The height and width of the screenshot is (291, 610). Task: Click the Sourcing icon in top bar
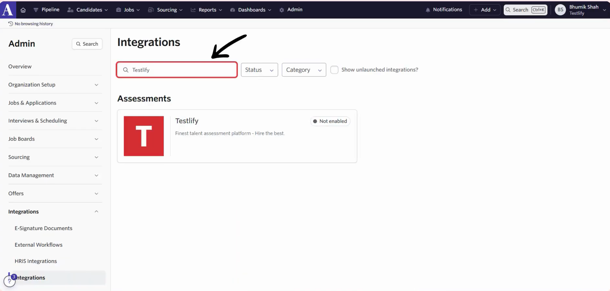tap(151, 10)
